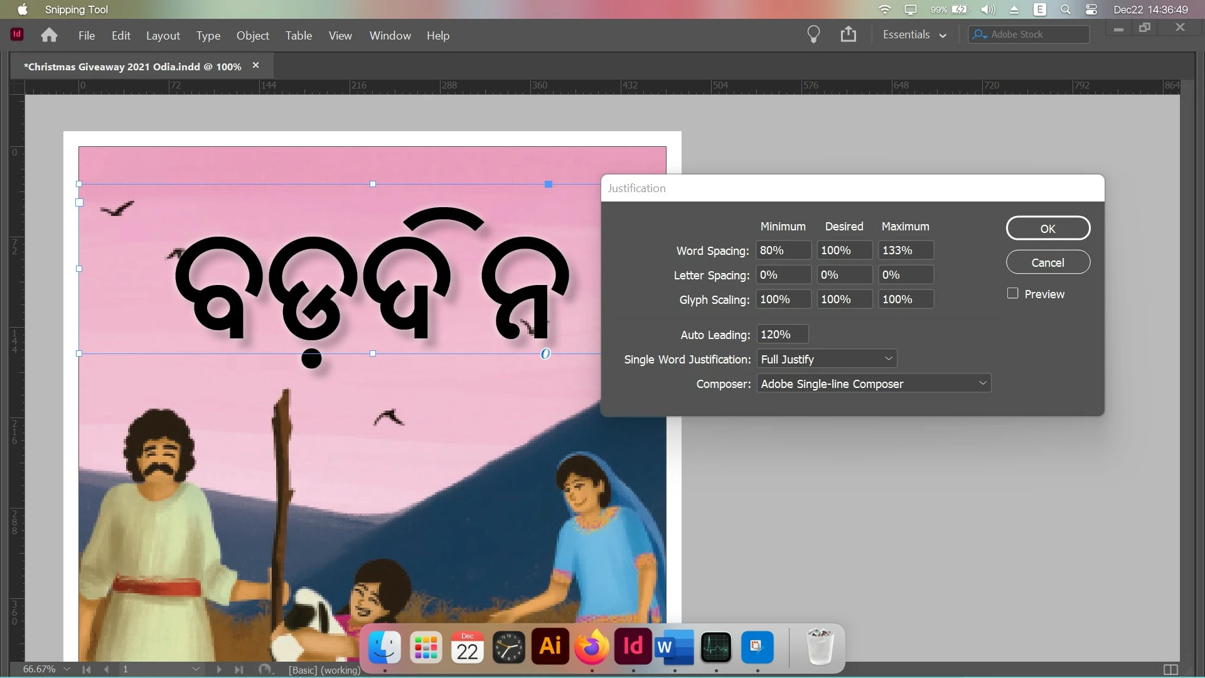Open Illustrator from the dock

click(x=550, y=647)
